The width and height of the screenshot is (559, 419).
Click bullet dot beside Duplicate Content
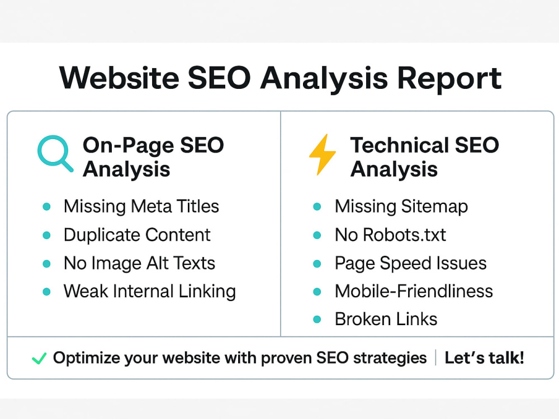pos(46,235)
